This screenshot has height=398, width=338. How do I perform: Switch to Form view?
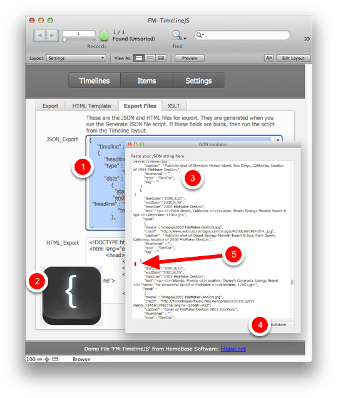pyautogui.click(x=139, y=58)
